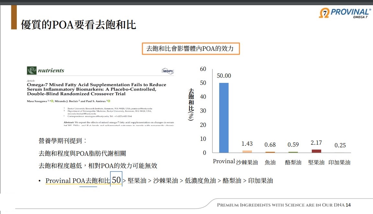The height and width of the screenshot is (214, 373).
Task: Click the nutrients journal logo
Action: [46, 71]
